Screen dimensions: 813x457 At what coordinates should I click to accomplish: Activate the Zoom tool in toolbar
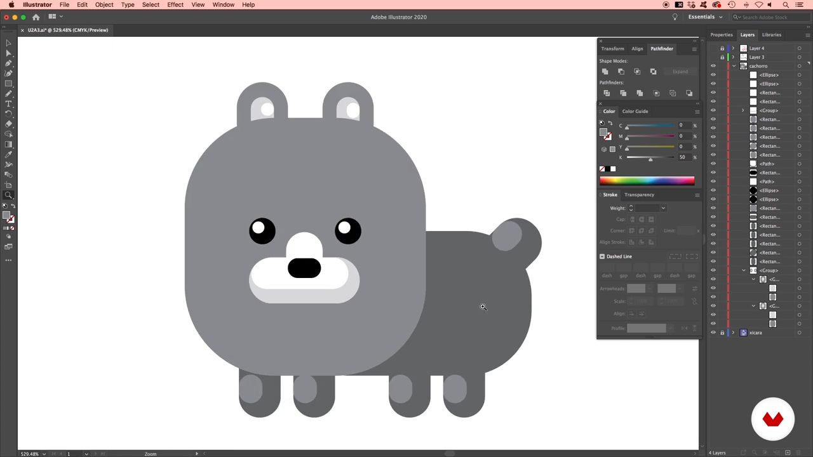pyautogui.click(x=8, y=195)
